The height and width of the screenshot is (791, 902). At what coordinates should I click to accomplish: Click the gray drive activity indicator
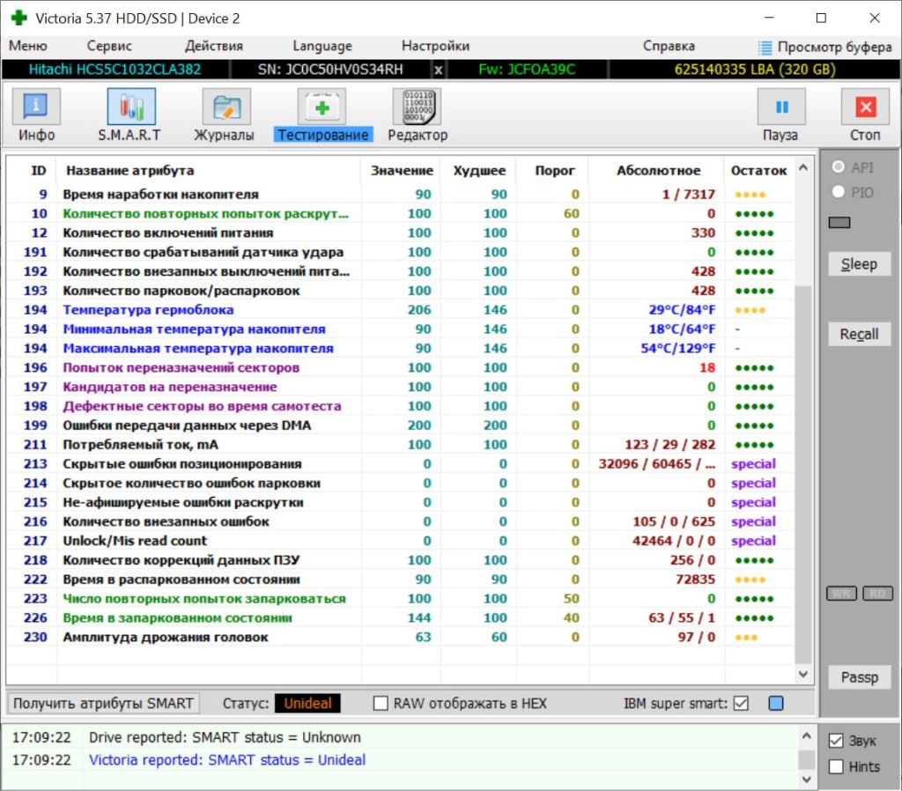pyautogui.click(x=839, y=223)
